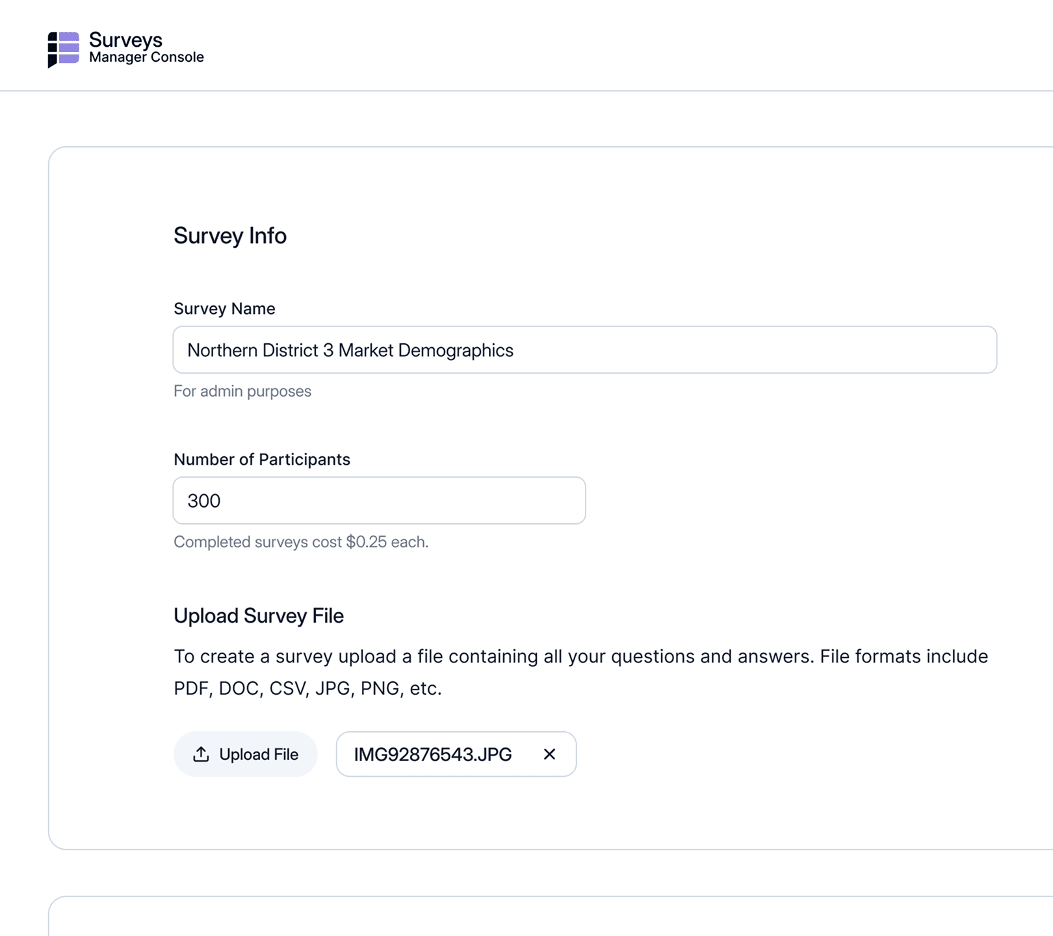Click the Survey Name label
Screen dimensions: 1053x936
[224, 309]
